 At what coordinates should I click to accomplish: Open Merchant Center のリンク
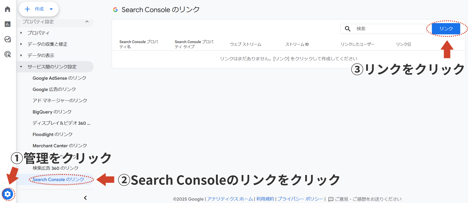60,145
